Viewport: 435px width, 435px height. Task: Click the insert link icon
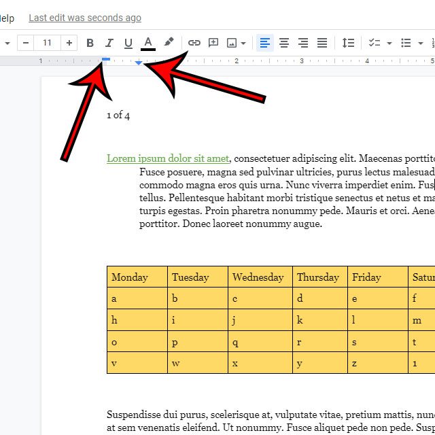tap(194, 43)
